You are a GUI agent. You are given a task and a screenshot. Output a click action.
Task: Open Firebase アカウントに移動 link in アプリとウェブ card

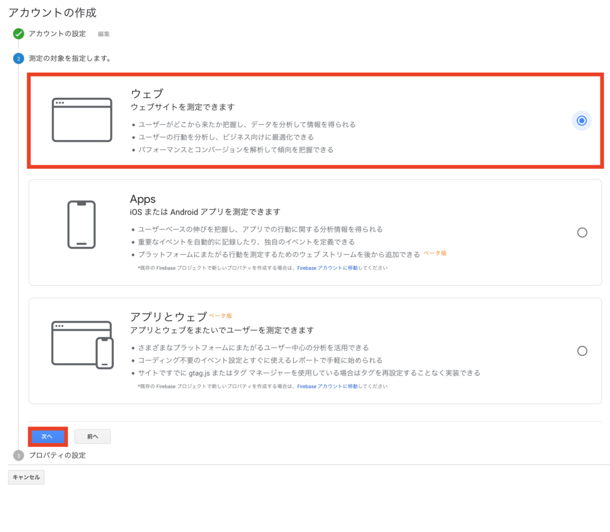(x=327, y=386)
